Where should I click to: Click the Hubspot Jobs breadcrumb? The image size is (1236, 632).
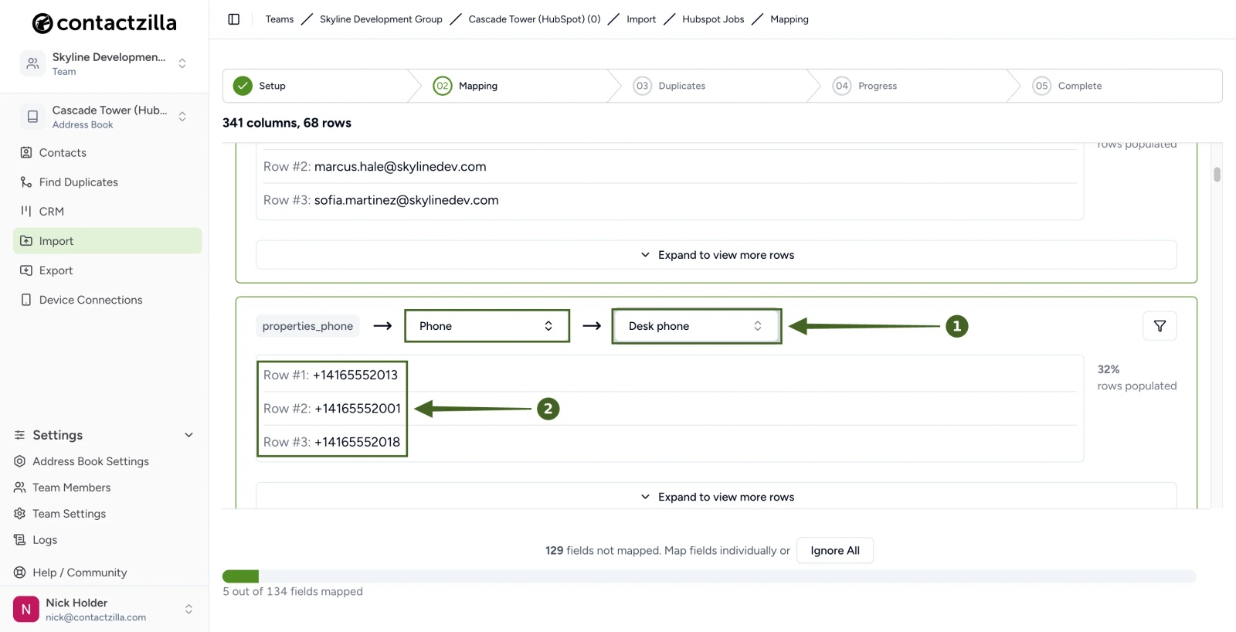[x=713, y=19]
